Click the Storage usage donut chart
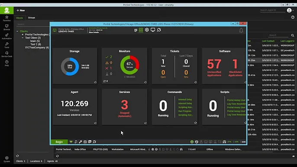 tap(70, 67)
